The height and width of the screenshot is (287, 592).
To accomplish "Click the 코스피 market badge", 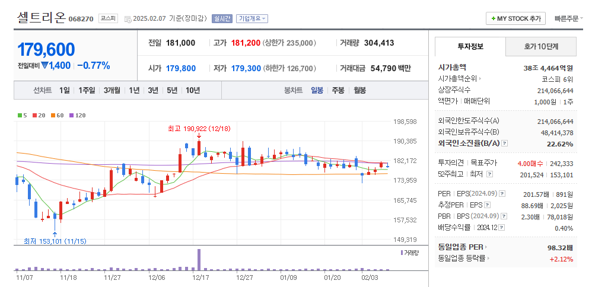I will coord(109,18).
